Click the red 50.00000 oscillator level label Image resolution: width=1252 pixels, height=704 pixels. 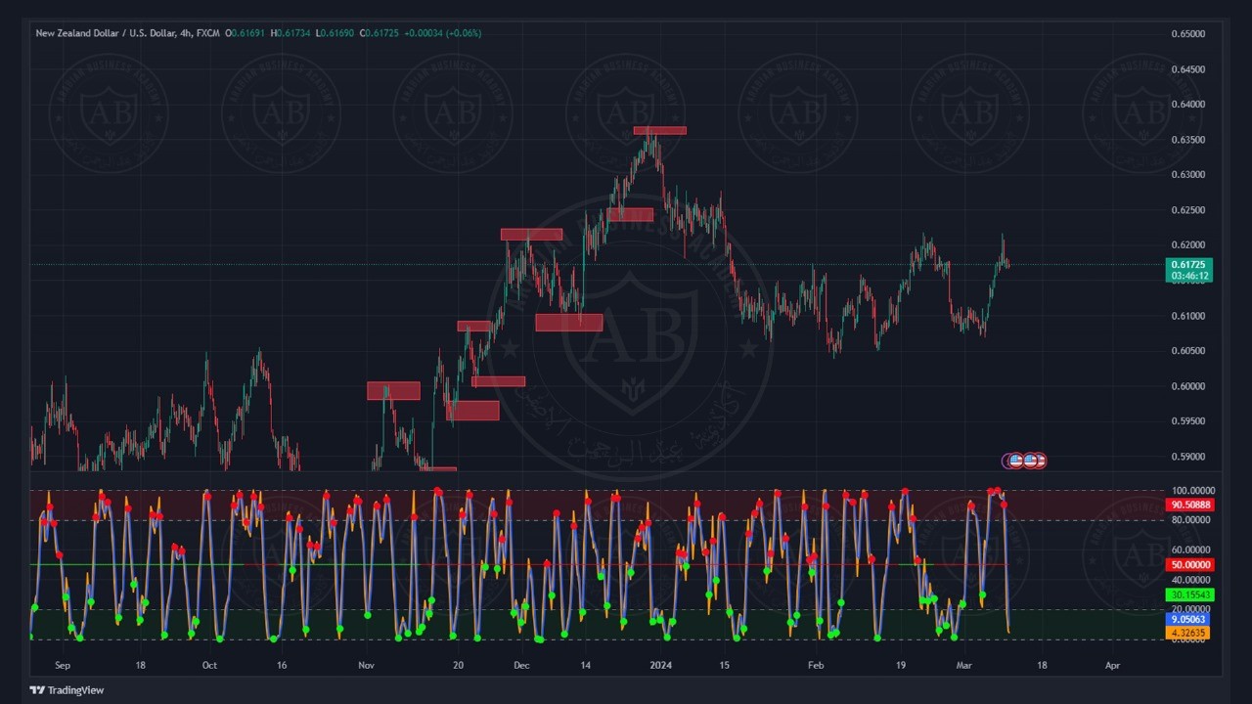point(1189,565)
